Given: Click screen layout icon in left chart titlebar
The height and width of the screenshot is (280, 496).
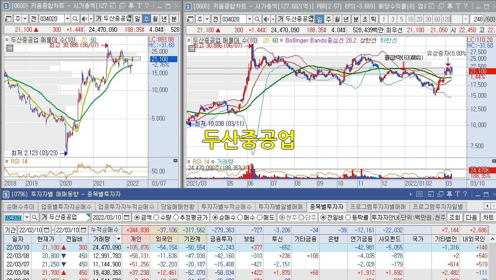Looking at the screenshot, I should (x=113, y=6).
